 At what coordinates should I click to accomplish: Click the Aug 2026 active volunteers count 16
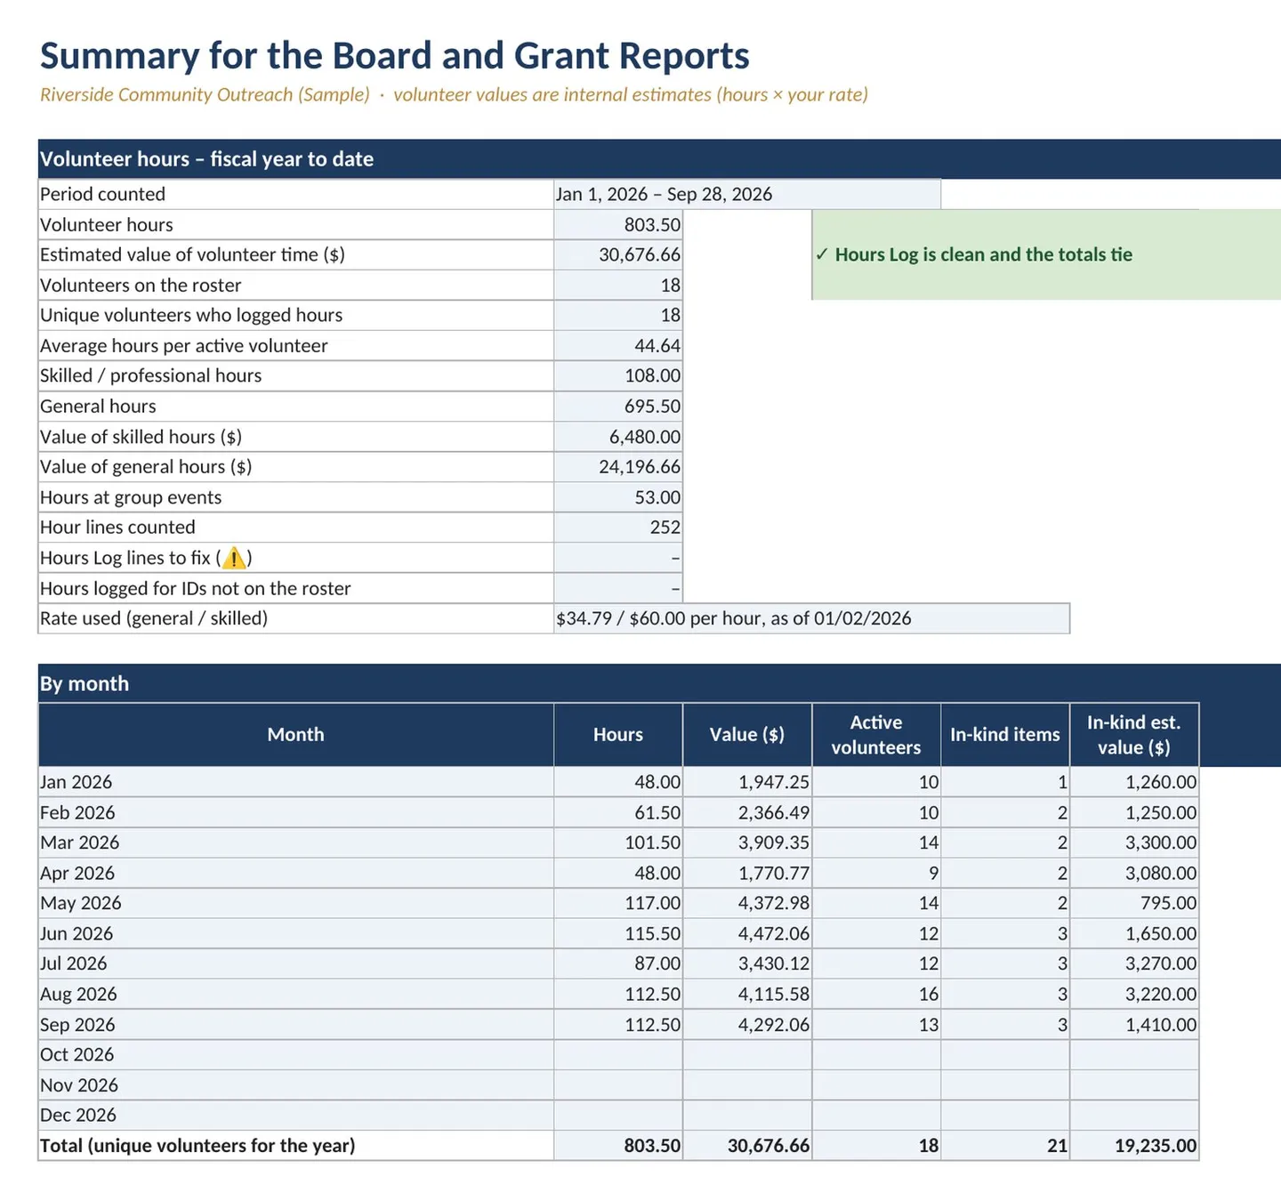point(876,995)
